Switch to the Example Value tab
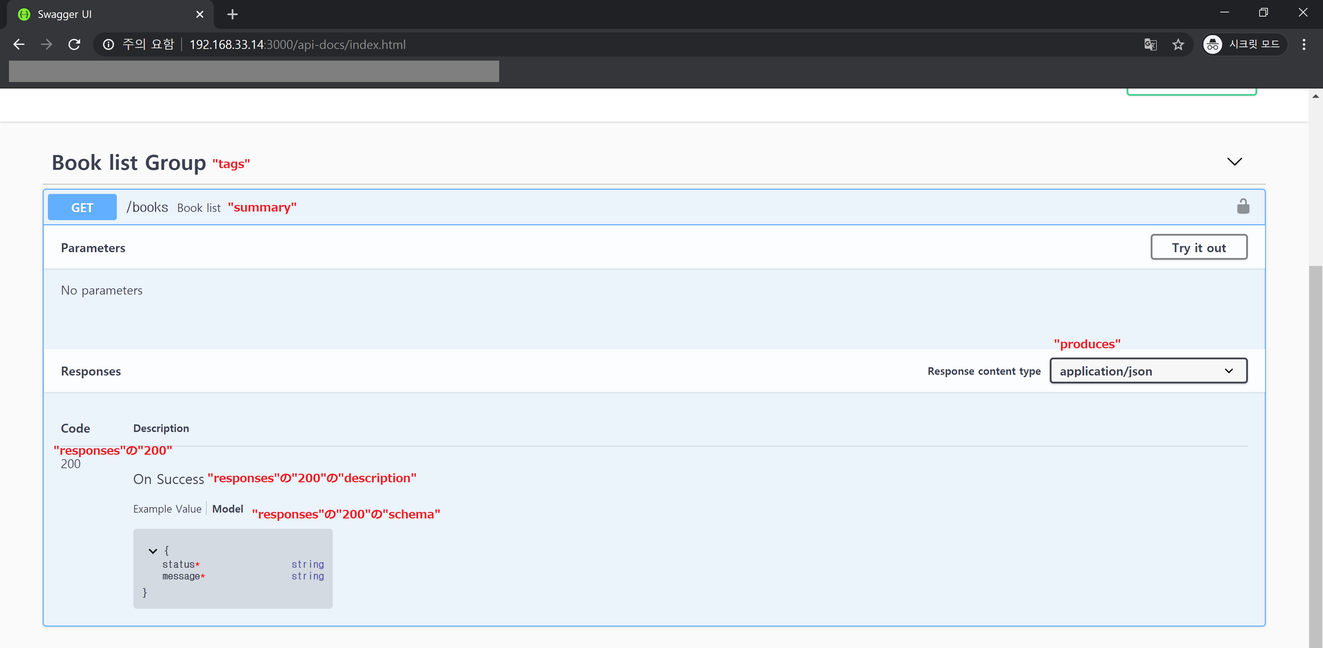The image size is (1323, 648). pyautogui.click(x=167, y=509)
